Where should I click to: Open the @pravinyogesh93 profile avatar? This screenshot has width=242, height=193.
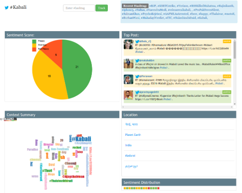(x=128, y=95)
